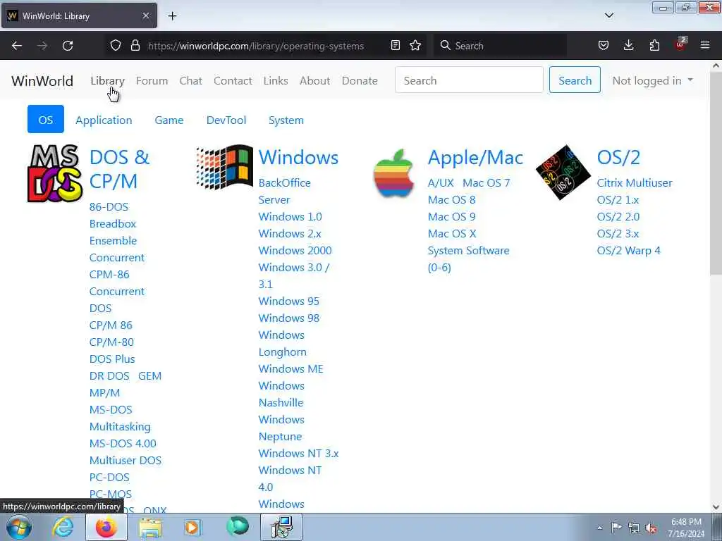Open the Windows 95 link
This screenshot has height=541, width=722.
288,301
